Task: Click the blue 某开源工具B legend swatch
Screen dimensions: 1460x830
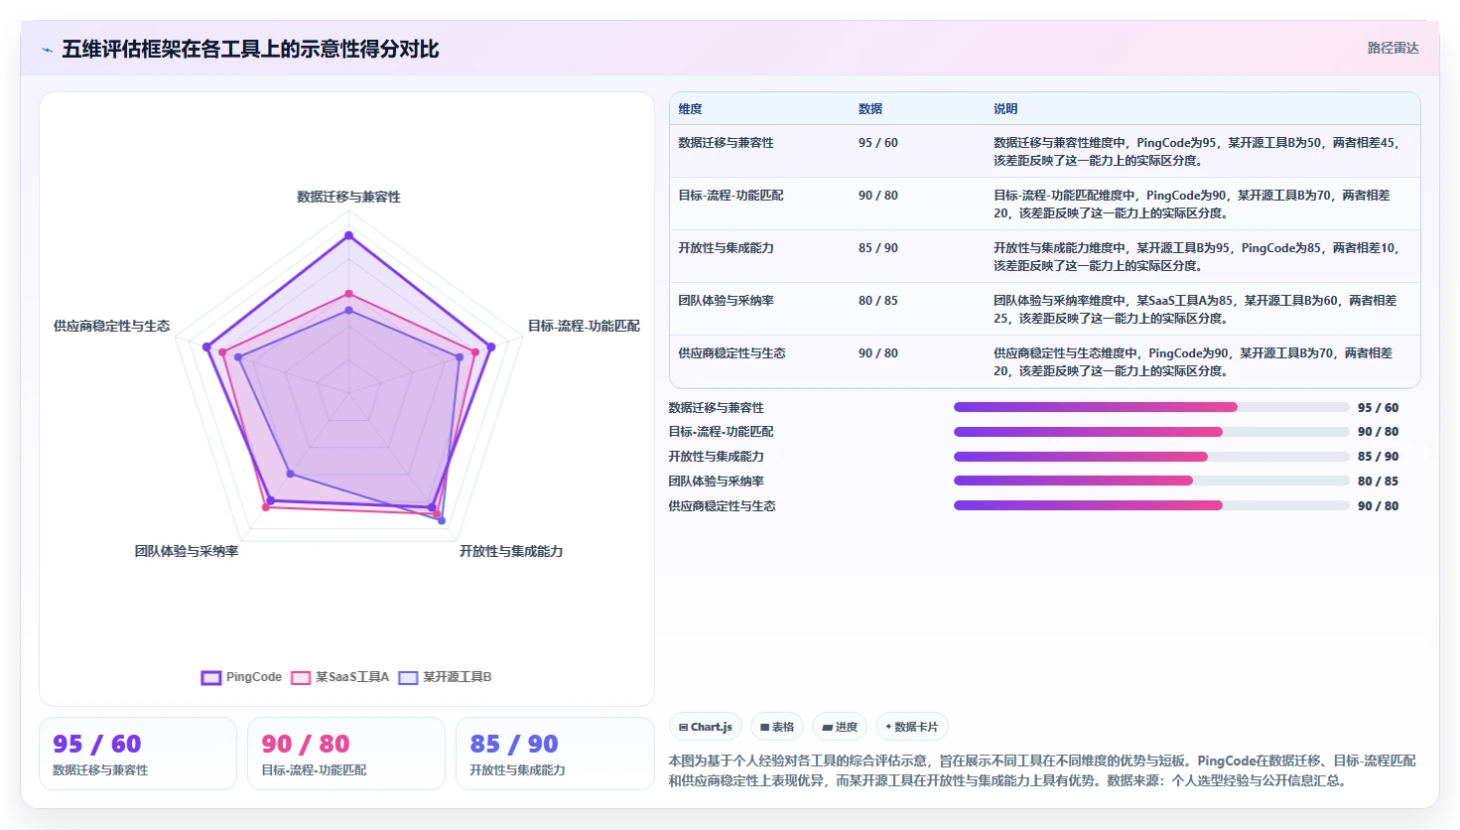Action: 408,678
